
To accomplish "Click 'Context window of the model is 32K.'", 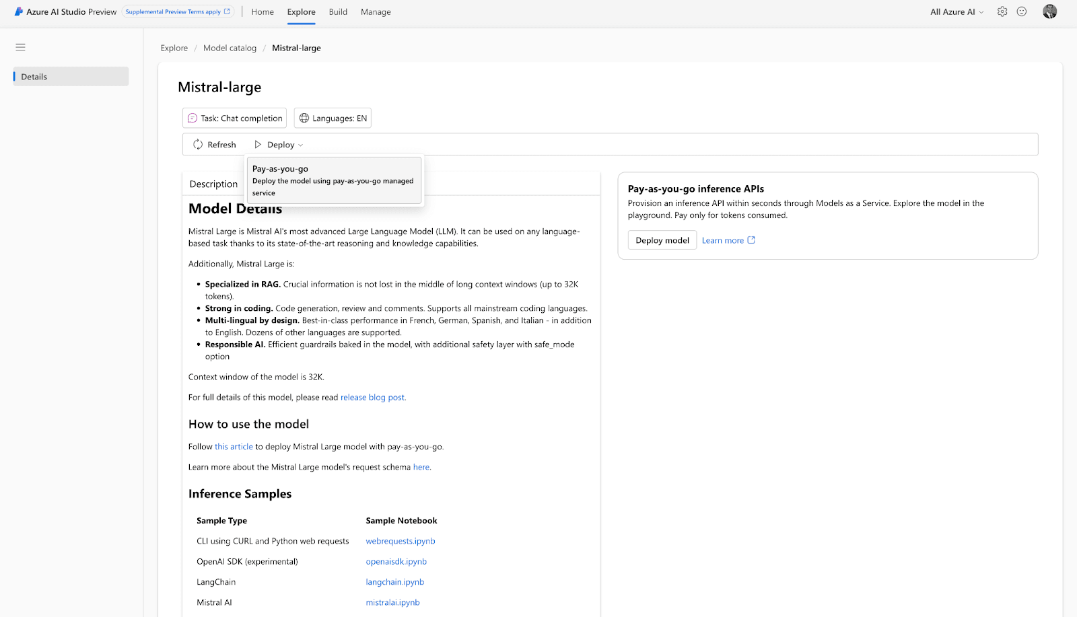I will [x=256, y=377].
